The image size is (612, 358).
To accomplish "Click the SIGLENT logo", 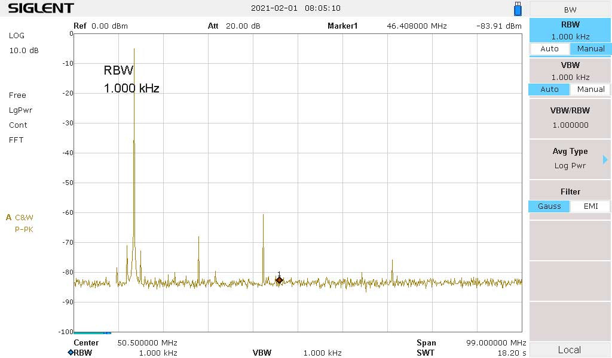I will (x=41, y=8).
